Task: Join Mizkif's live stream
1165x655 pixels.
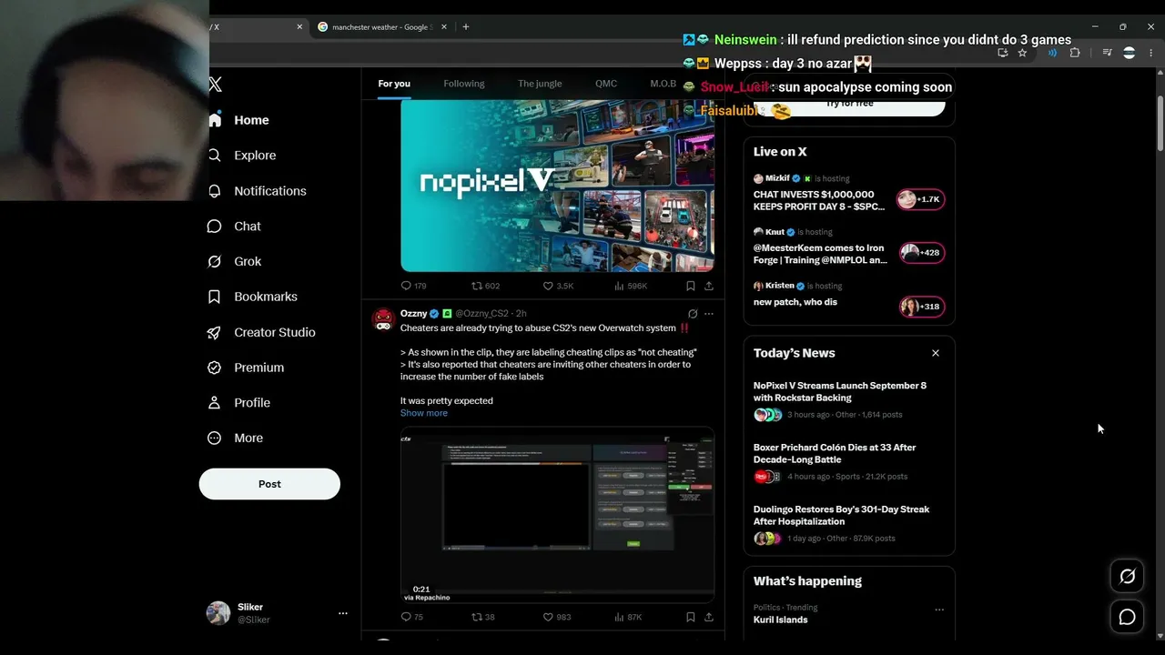Action: 819,200
